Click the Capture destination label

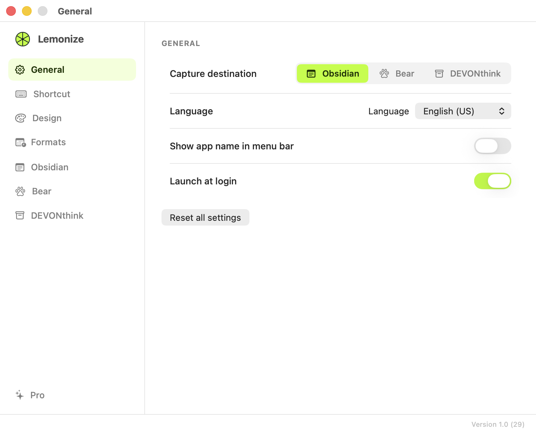click(213, 74)
